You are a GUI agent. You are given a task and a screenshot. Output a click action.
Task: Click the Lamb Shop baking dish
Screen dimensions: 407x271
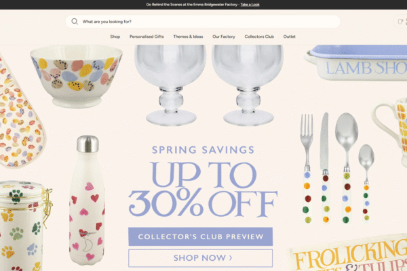tap(357, 63)
